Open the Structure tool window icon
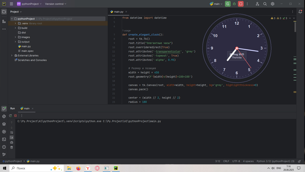Viewport: 305px width, 172px height. pos(4,21)
